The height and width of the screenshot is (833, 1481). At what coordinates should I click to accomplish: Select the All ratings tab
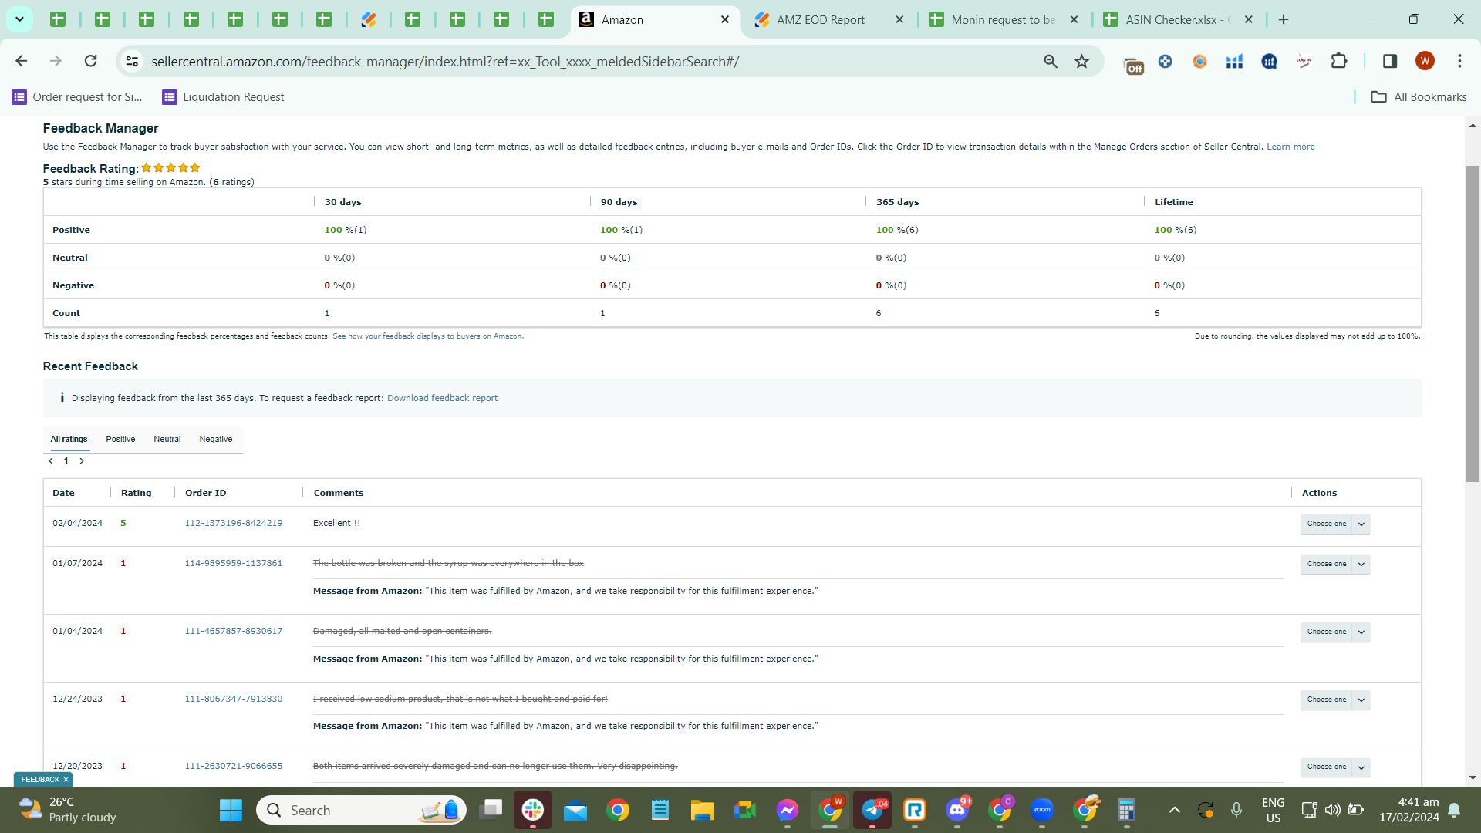tap(69, 439)
